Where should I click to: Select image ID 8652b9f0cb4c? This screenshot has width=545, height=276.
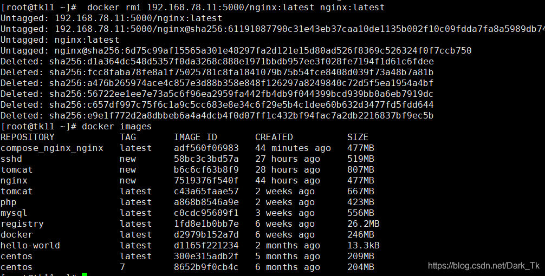pyautogui.click(x=206, y=267)
